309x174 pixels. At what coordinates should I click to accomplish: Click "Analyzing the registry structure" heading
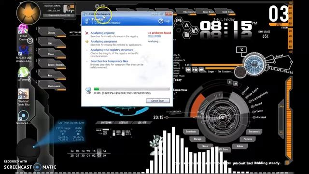point(112,50)
